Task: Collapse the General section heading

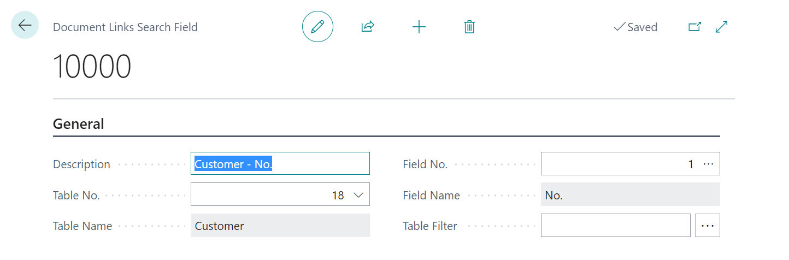Action: 78,124
